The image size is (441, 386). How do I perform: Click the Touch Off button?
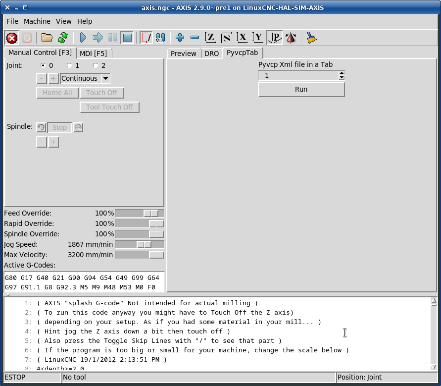(x=101, y=93)
